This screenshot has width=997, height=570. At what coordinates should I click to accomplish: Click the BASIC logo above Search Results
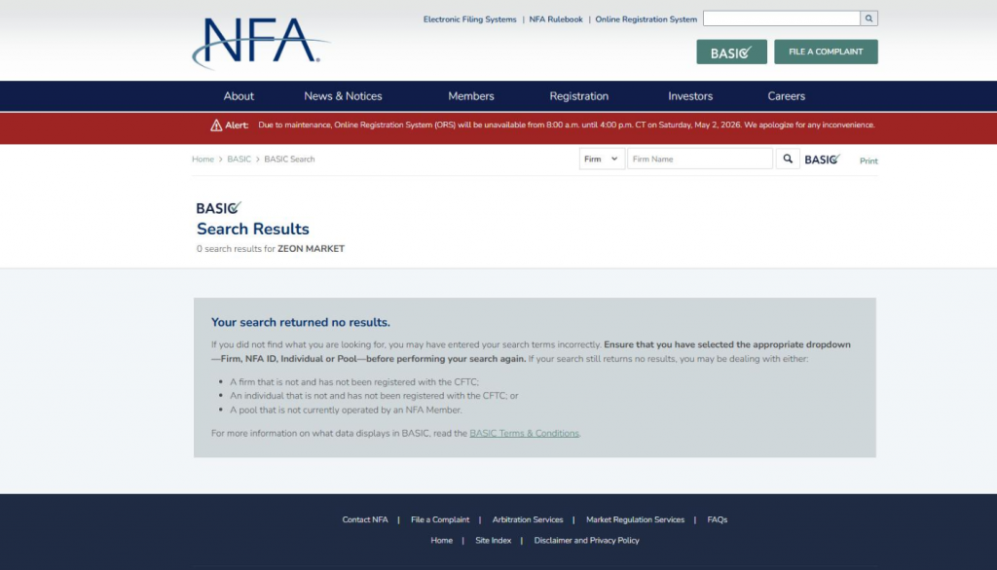(219, 208)
